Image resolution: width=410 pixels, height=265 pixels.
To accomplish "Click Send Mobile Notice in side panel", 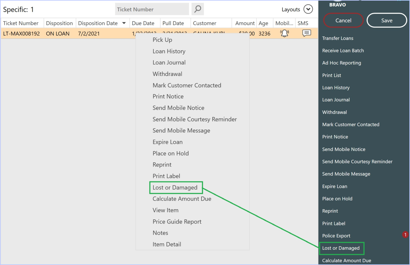I will 344,149.
